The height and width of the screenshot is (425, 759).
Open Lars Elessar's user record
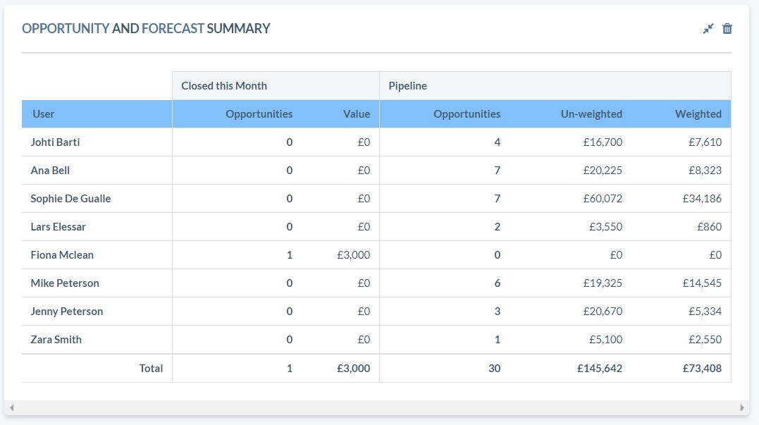pos(58,226)
